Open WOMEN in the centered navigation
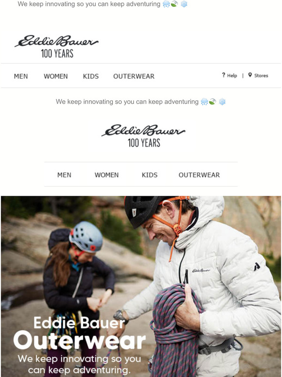Screen dimensions: 282x377 pos(106,175)
